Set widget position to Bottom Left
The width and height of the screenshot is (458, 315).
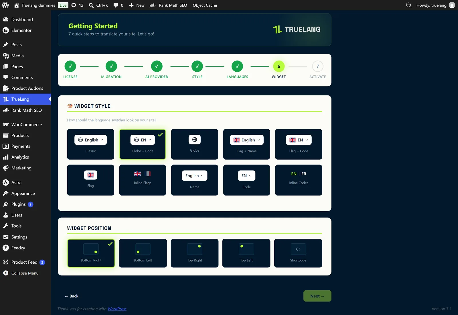pyautogui.click(x=143, y=253)
